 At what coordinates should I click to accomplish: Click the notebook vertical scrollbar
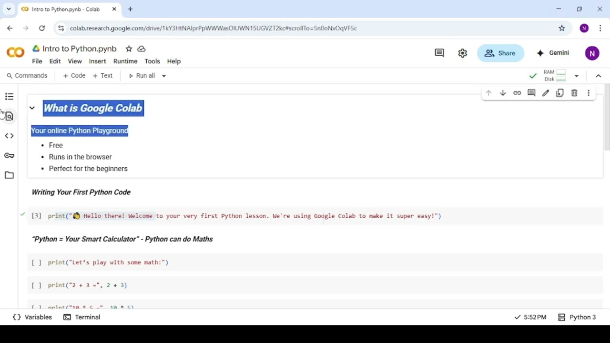[607, 119]
